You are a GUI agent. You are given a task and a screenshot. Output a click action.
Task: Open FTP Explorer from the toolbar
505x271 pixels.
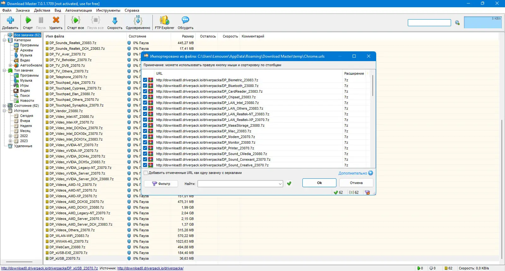point(164,20)
